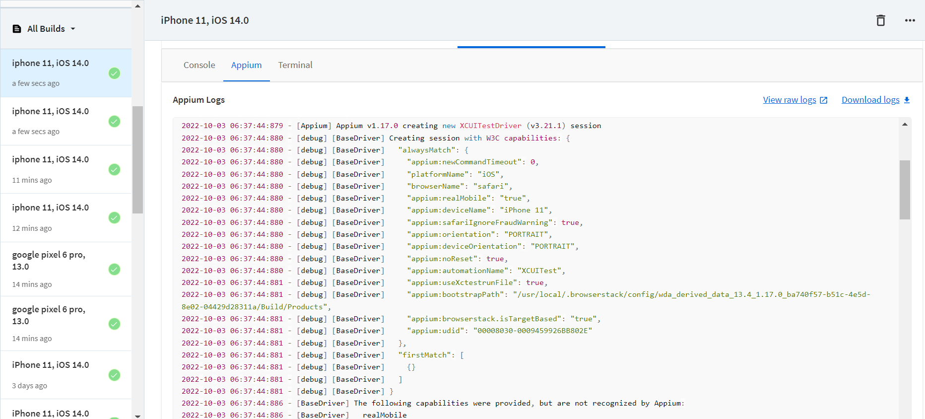
Task: Click the log line with "firstMatch": [
Action: pos(323,355)
